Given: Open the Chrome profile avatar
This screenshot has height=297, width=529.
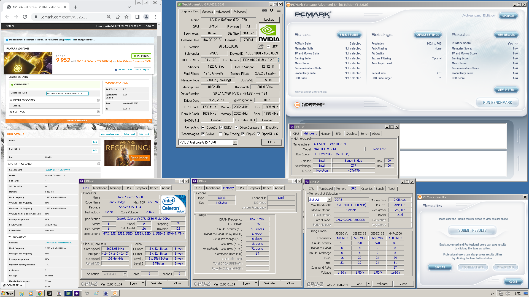Looking at the screenshot, I should coord(146,17).
